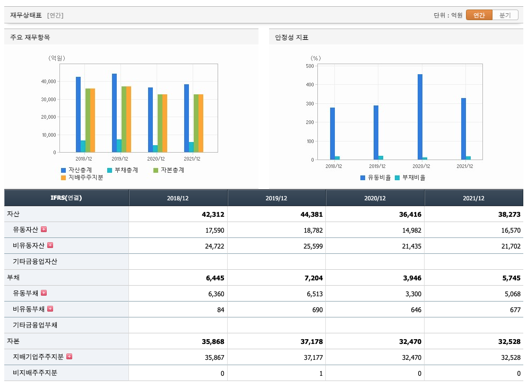Click asset value 44,381 for 2019/12
527x389 pixels.
312,214
